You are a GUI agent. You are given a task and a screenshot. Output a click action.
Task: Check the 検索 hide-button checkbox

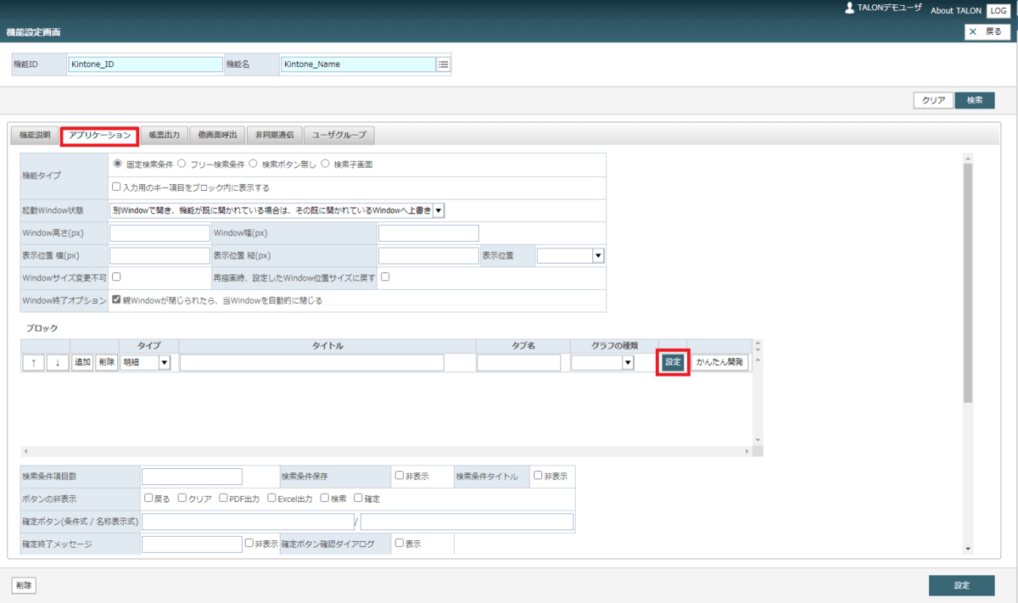325,498
